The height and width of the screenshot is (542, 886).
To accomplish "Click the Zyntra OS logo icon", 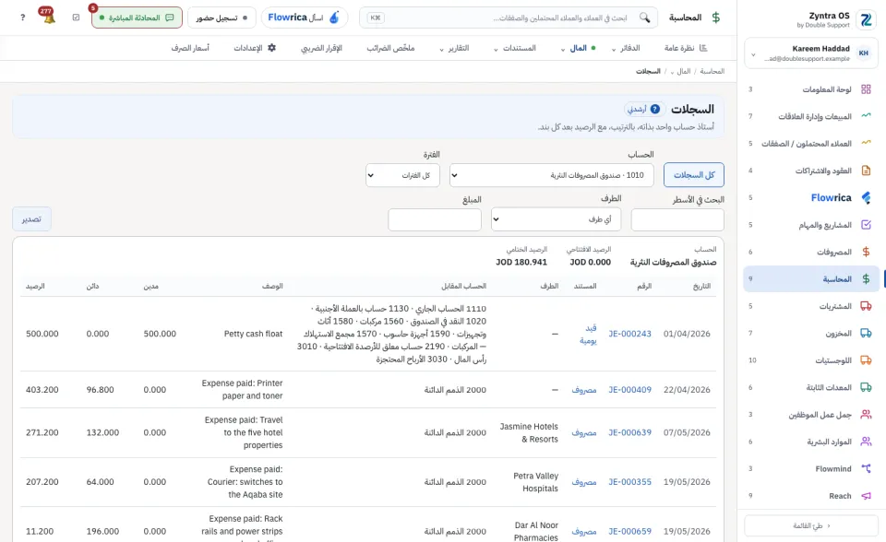I will [866, 19].
